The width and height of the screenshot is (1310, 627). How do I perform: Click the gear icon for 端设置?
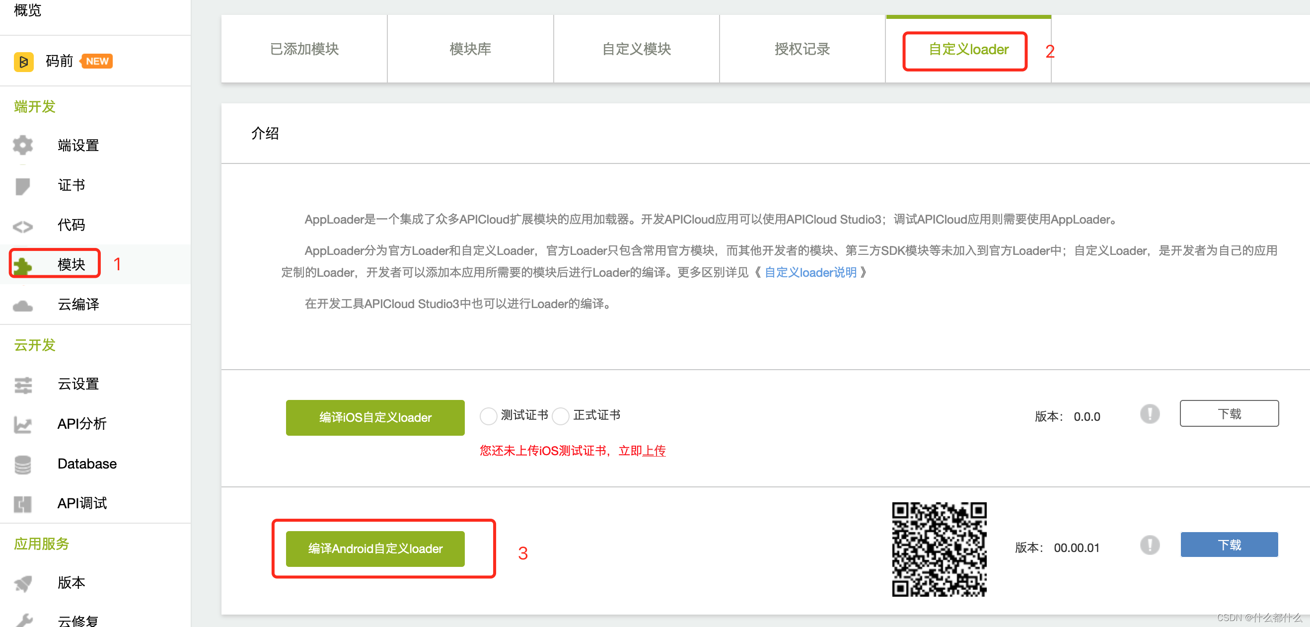click(x=22, y=145)
